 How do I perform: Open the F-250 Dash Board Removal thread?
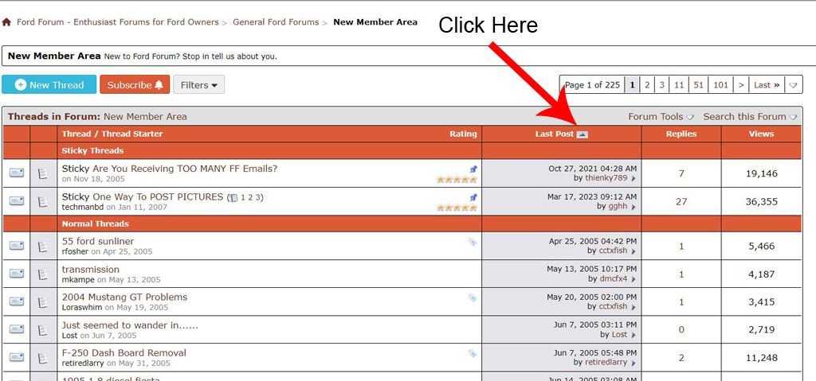[x=124, y=352]
